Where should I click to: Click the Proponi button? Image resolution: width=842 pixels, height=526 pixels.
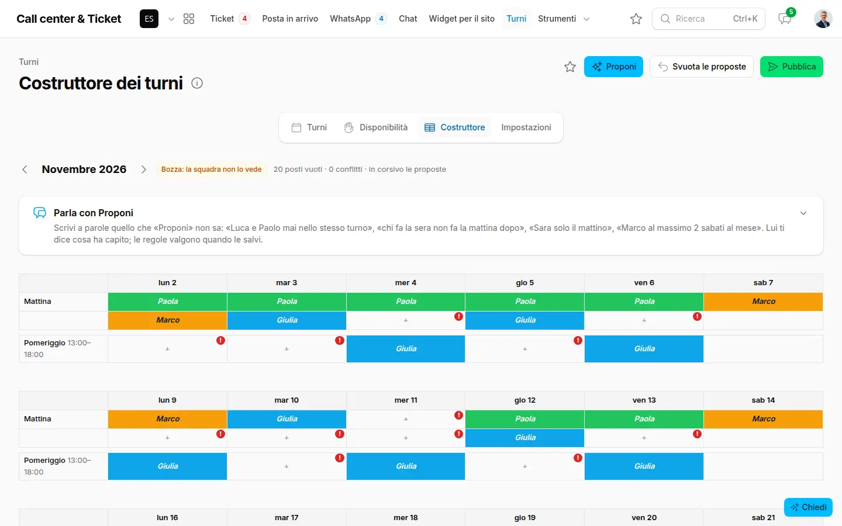point(613,67)
